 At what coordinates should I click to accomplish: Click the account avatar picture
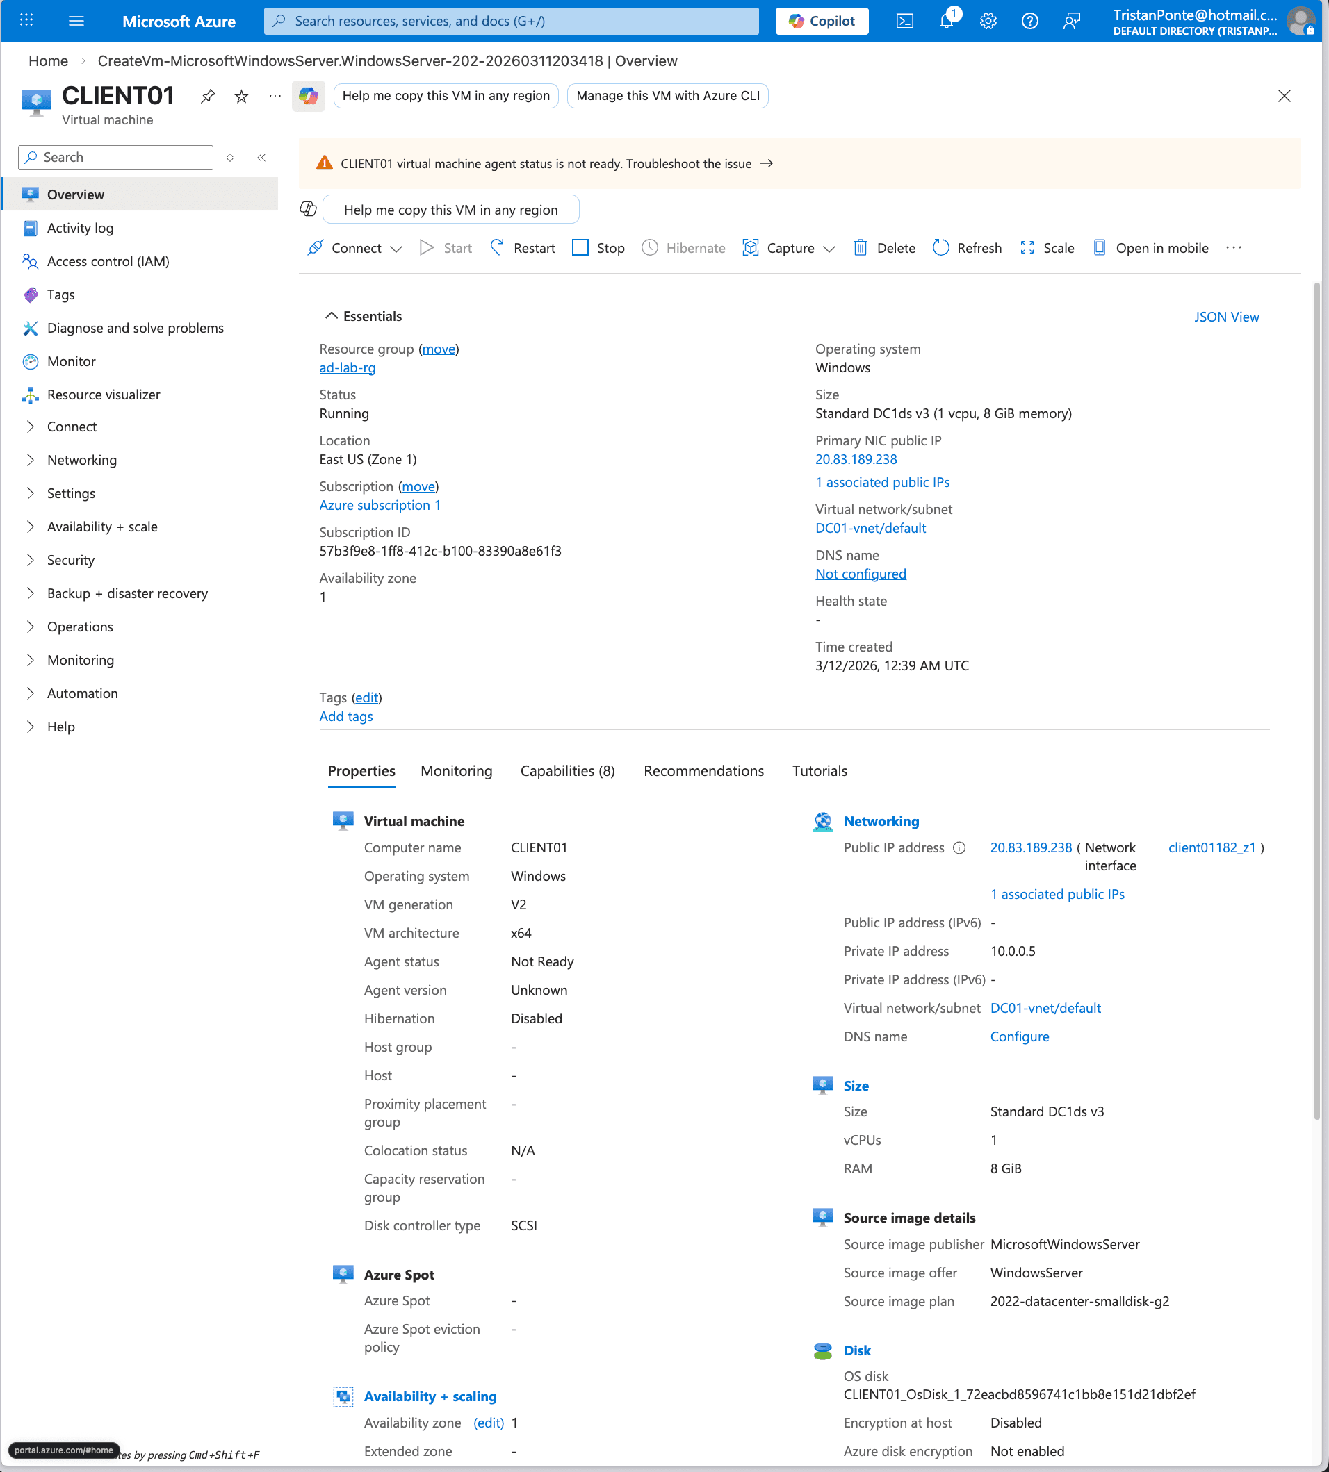point(1301,21)
